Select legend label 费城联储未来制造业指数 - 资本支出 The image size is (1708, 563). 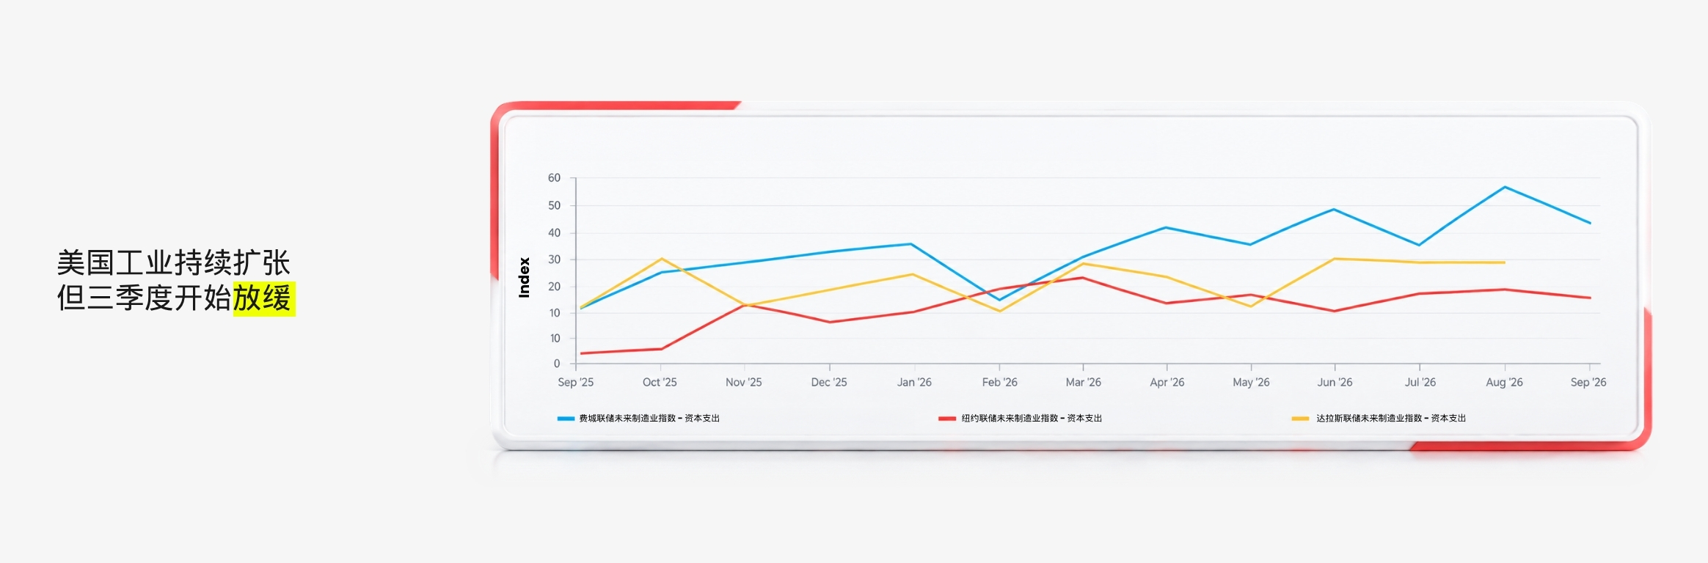tap(649, 419)
